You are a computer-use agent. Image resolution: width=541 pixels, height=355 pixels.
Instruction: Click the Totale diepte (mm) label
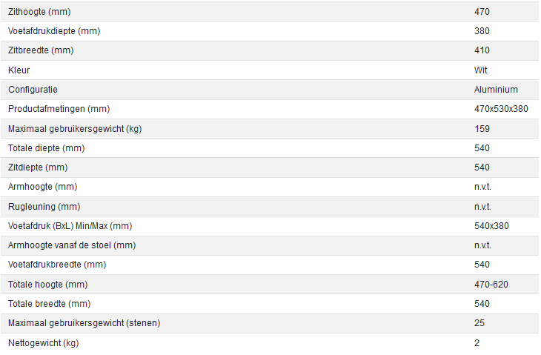45,147
